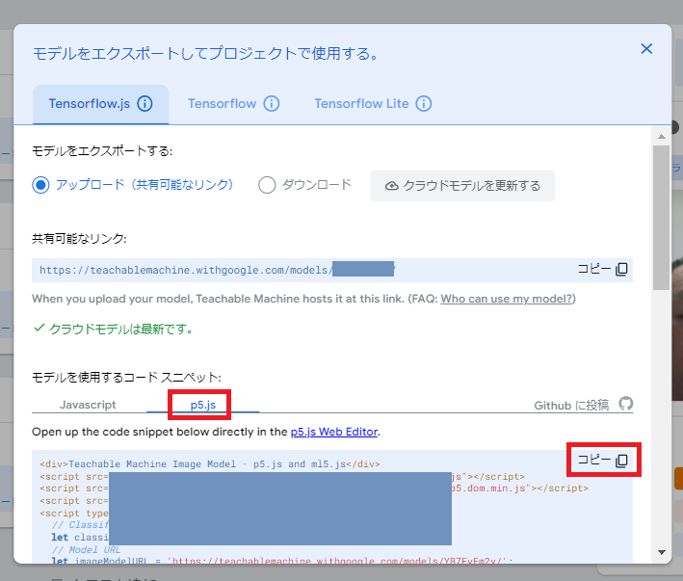Click クラウドモデルを更新する button
Viewport: 683px width, 581px height.
[x=462, y=186]
